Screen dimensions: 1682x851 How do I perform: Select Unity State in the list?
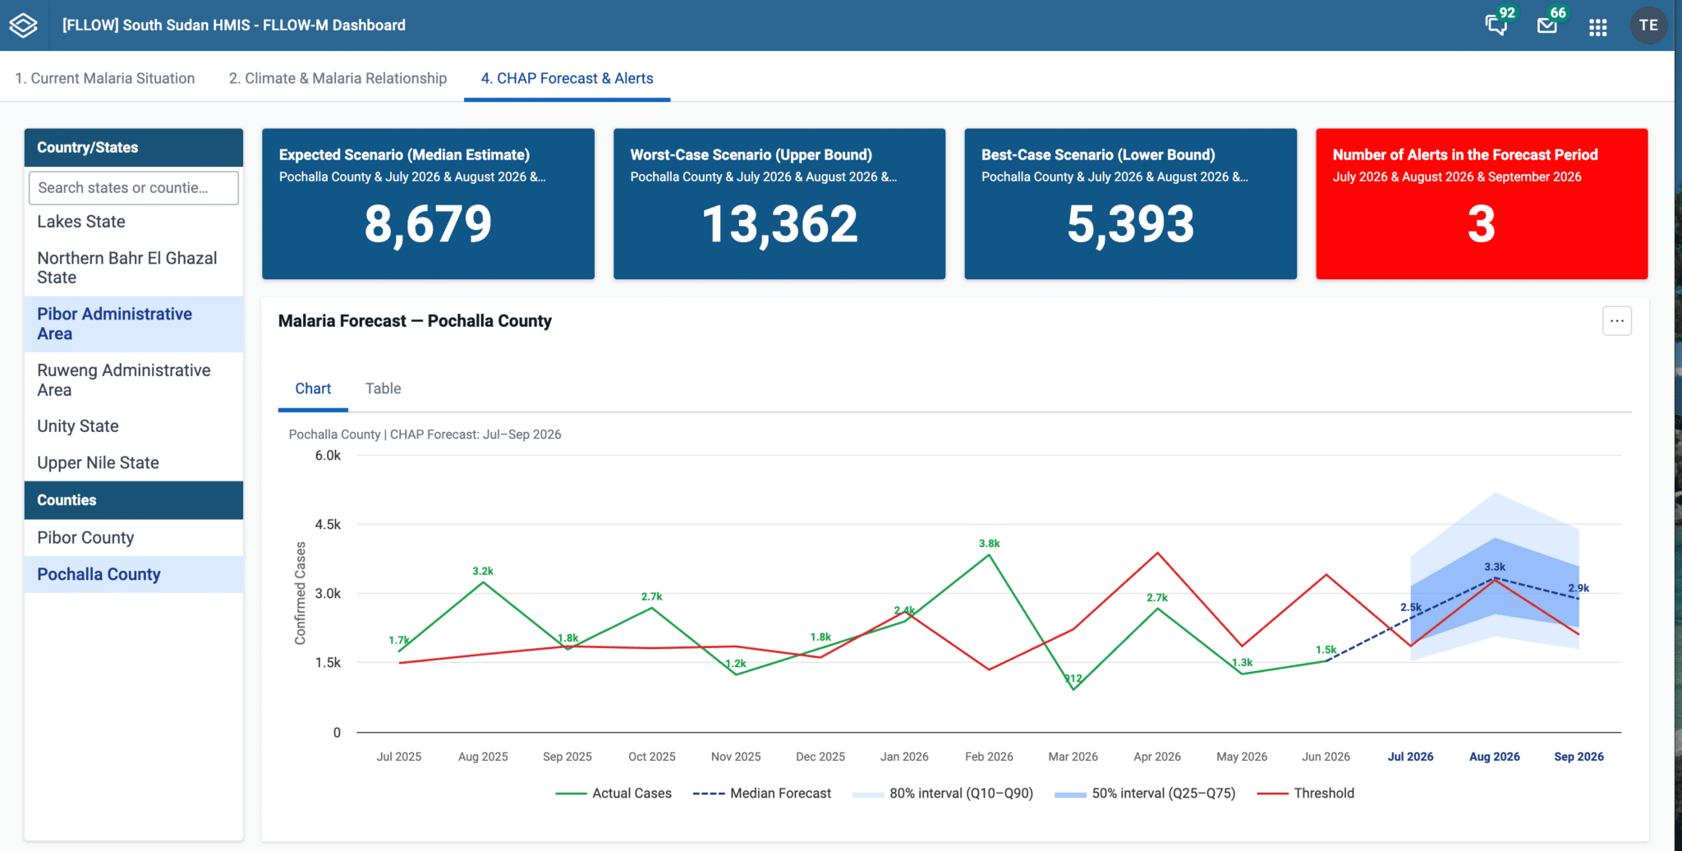coord(133,426)
